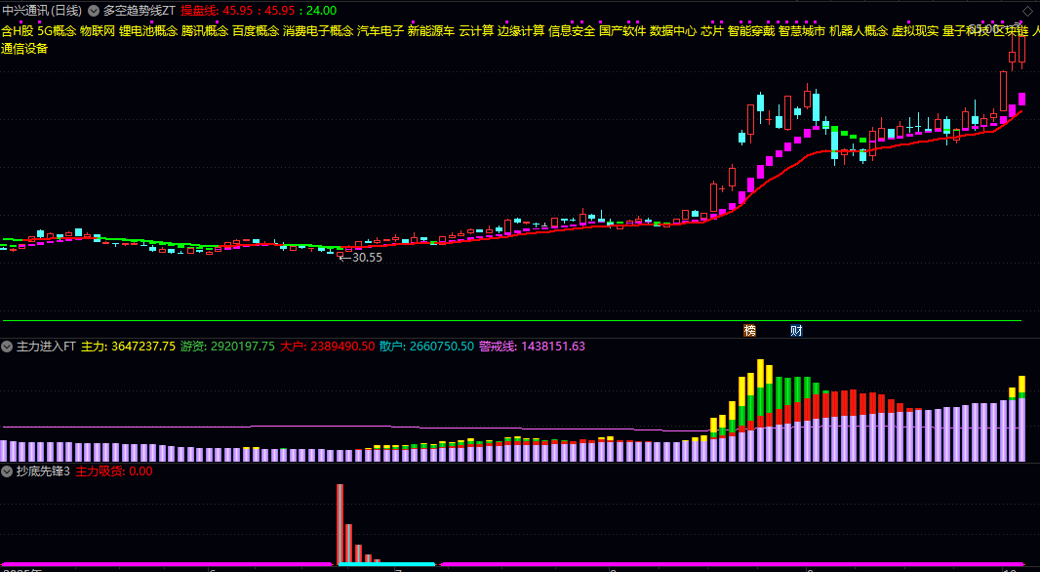Click the 腾讯概念 concept tag
This screenshot has width=1040, height=572.
[x=205, y=30]
